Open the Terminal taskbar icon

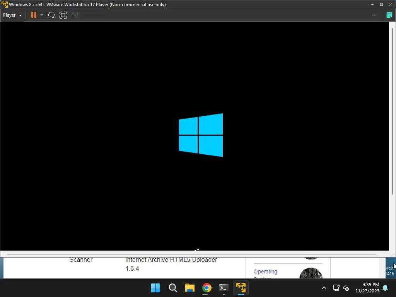click(224, 288)
